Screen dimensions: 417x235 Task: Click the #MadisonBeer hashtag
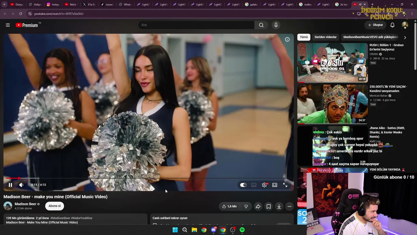[x=60, y=218]
